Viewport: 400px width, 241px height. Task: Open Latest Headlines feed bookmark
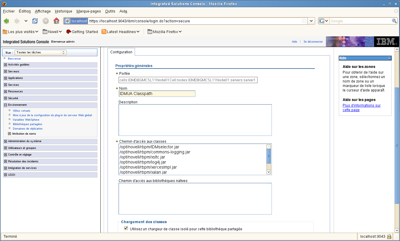(x=121, y=32)
